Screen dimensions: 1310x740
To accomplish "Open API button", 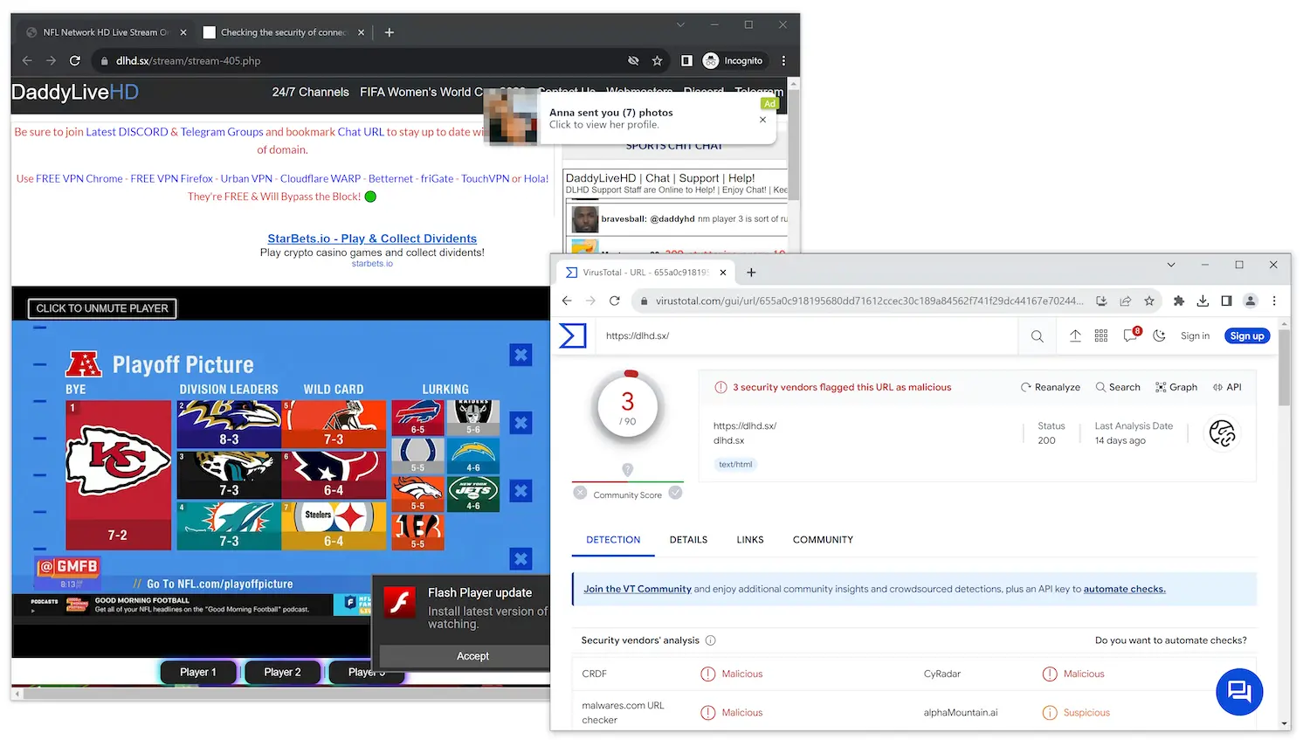I will pos(1227,387).
